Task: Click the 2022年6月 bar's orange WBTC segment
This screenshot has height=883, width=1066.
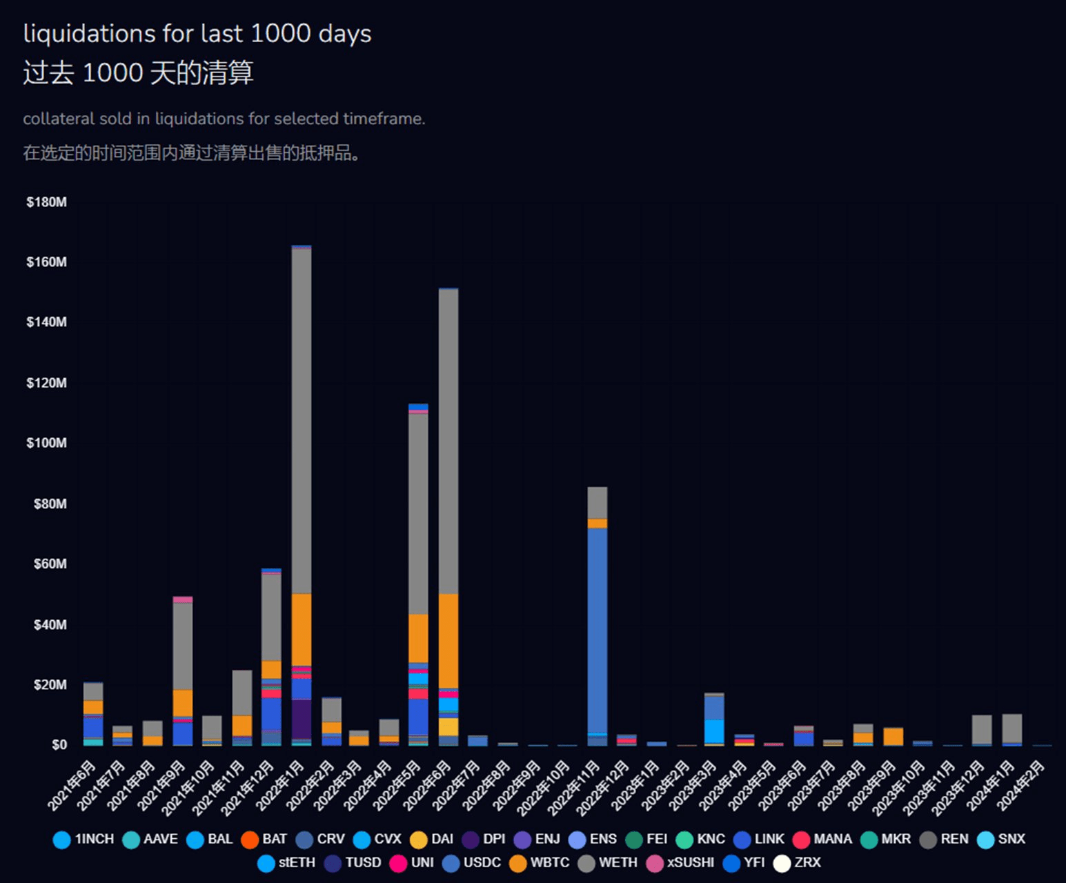Action: pyautogui.click(x=448, y=641)
